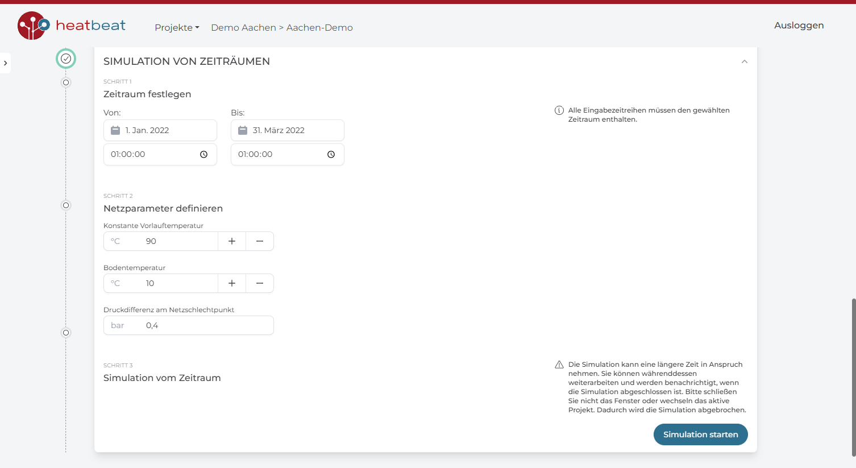The image size is (856, 468).
Task: Click the warning icon beside the simulation notice
Action: click(559, 365)
